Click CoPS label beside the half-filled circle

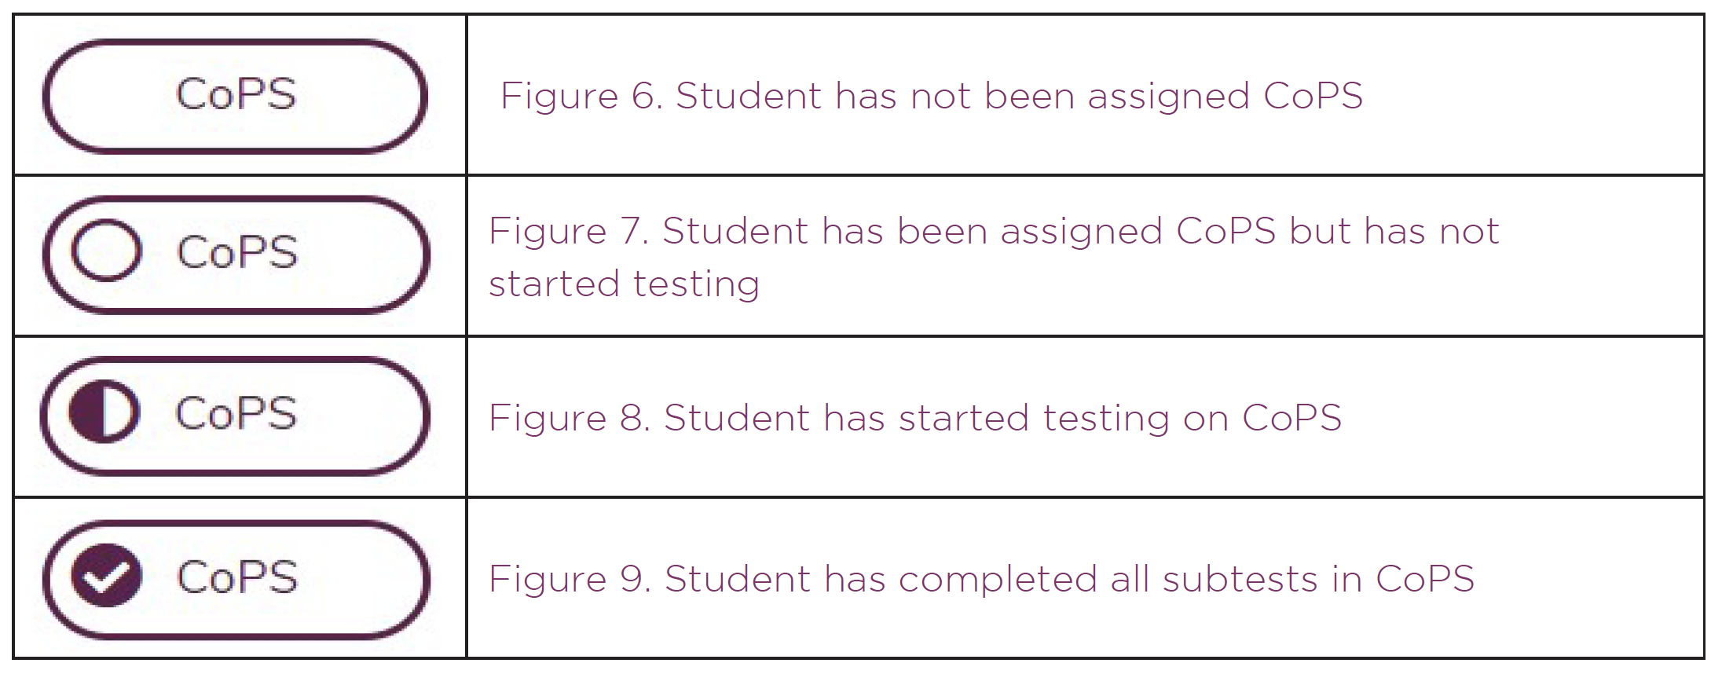[236, 413]
